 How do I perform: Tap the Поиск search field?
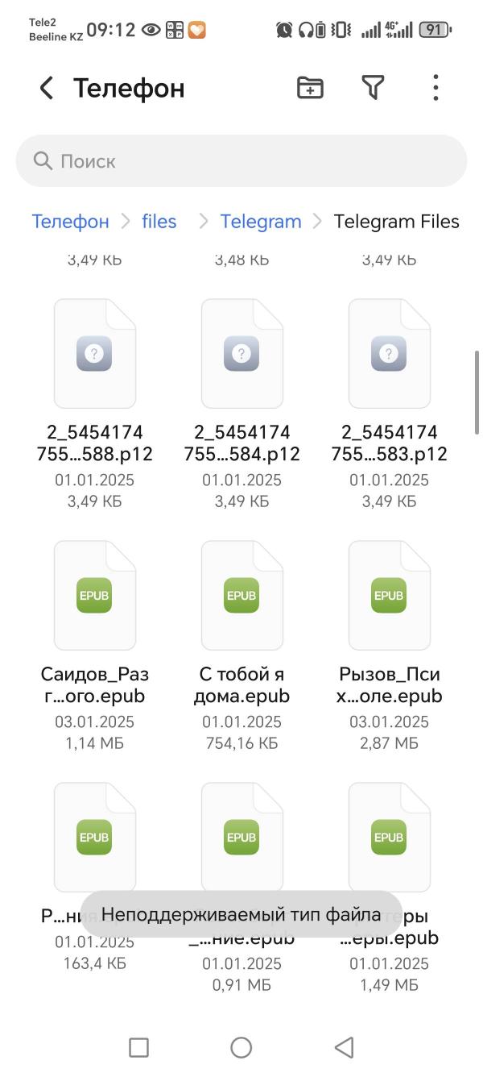242,161
